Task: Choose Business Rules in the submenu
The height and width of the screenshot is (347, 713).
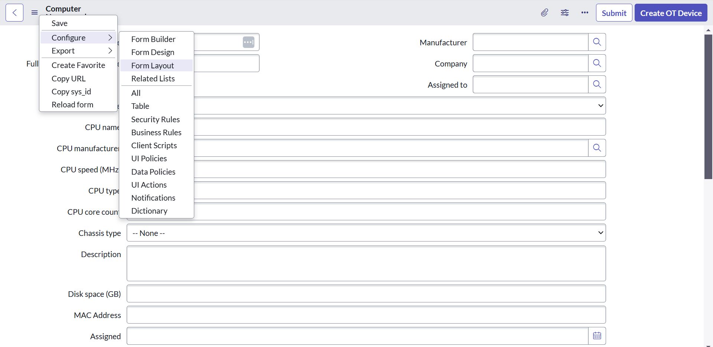Action: pos(156,133)
